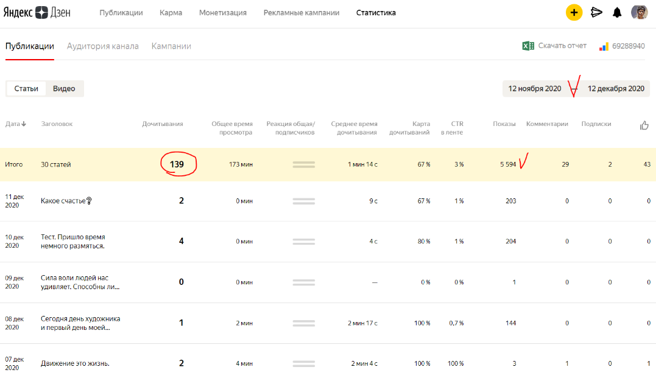The width and height of the screenshot is (656, 378).
Task: Switch to the Статьи toggle
Action: [x=26, y=89]
